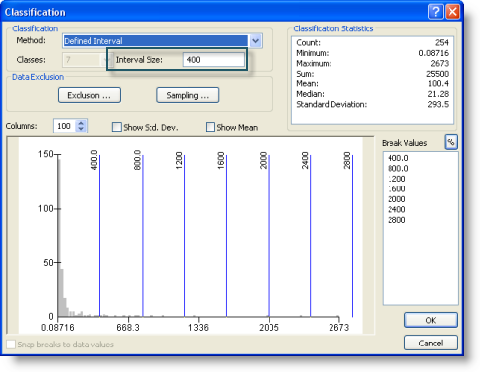This screenshot has width=480, height=372.
Task: Select the 2400 break line in histogram
Action: pyautogui.click(x=311, y=236)
